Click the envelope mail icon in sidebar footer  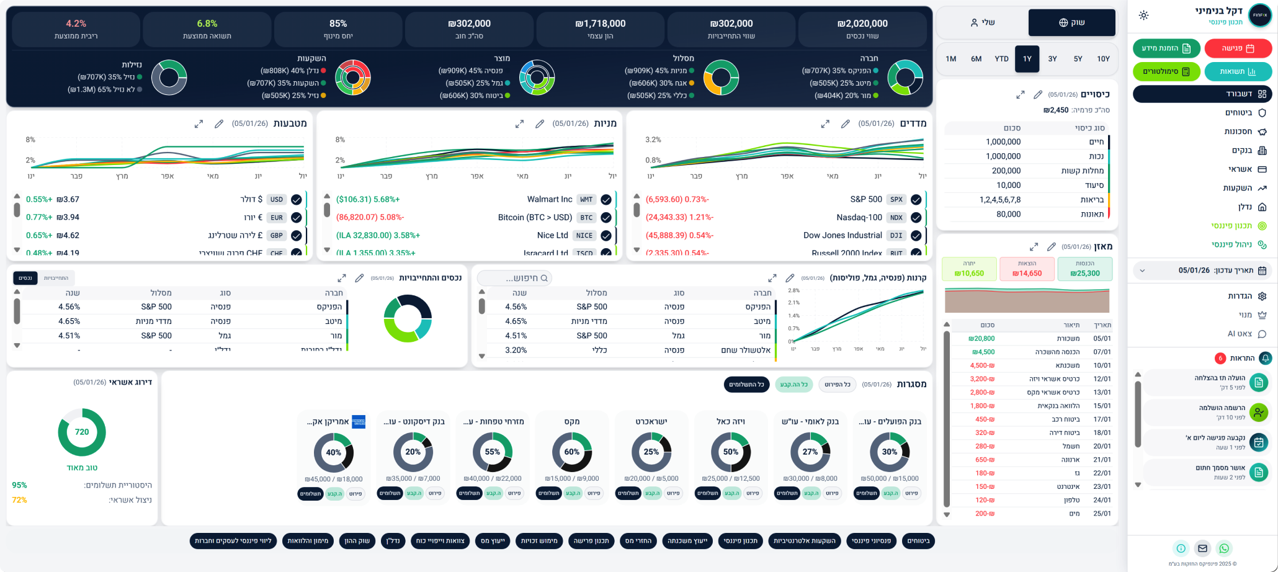(1202, 548)
